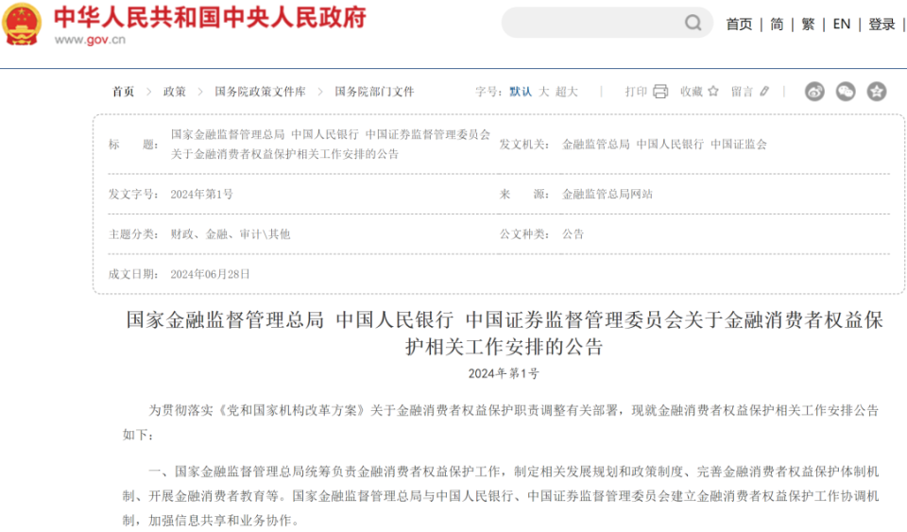The width and height of the screenshot is (907, 532).
Task: Click the paragraph beginning 一、国家金融监督管理总局
Action: pos(501,496)
